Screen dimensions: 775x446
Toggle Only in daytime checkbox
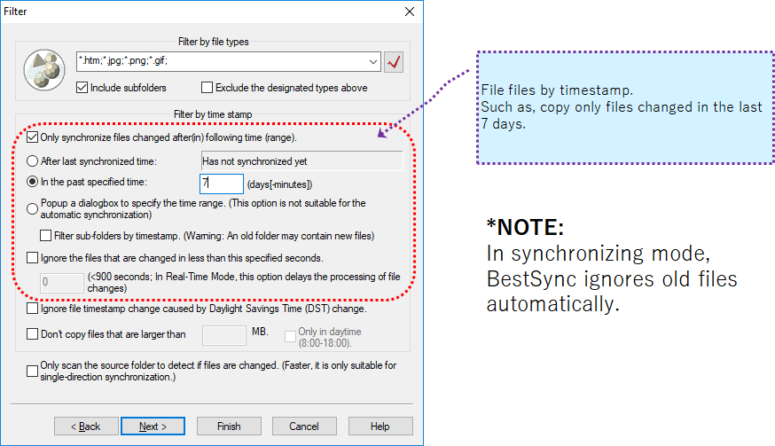coord(290,337)
